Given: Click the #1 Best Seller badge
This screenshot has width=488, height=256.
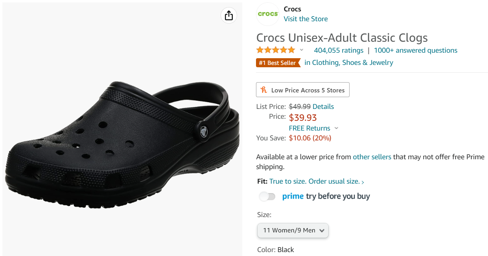Looking at the screenshot, I should (278, 63).
